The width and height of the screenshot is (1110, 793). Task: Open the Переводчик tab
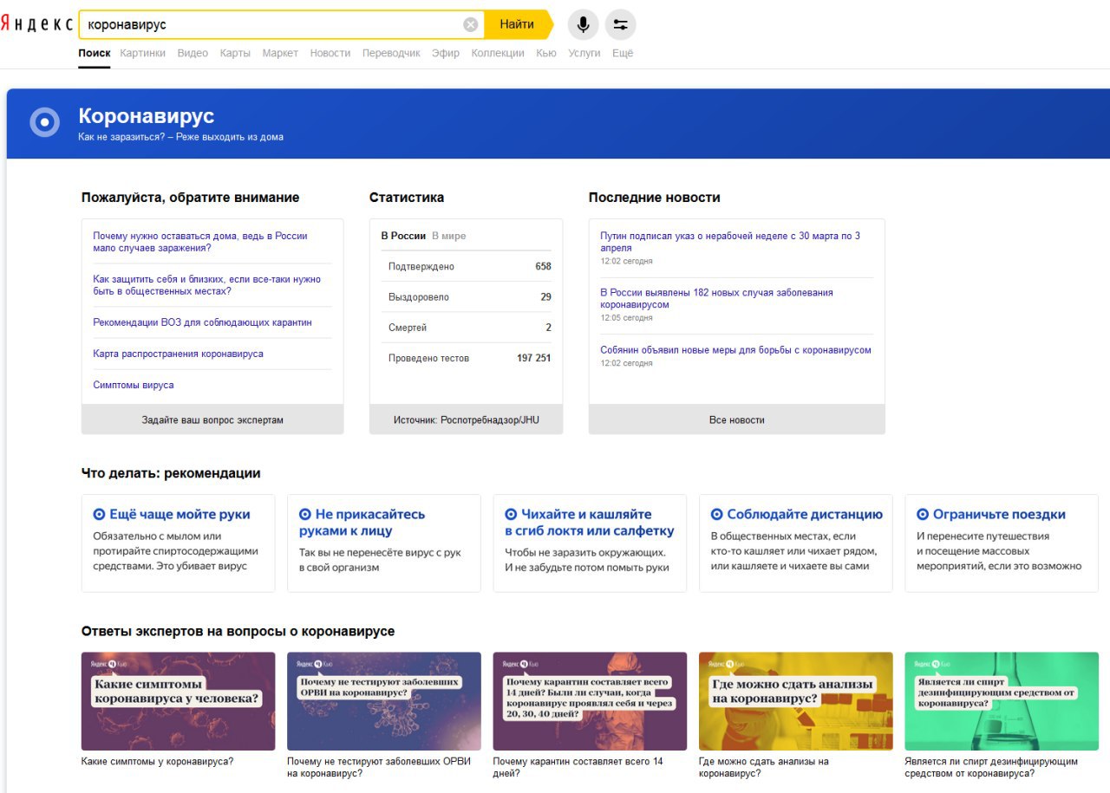coord(391,53)
